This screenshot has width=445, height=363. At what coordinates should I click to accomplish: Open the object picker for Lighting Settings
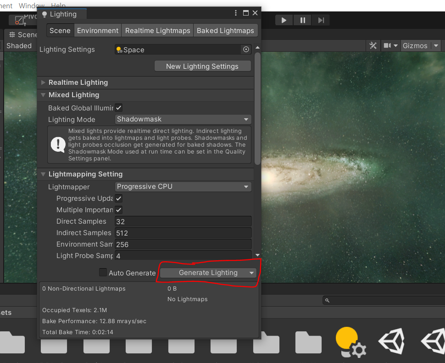click(x=246, y=49)
